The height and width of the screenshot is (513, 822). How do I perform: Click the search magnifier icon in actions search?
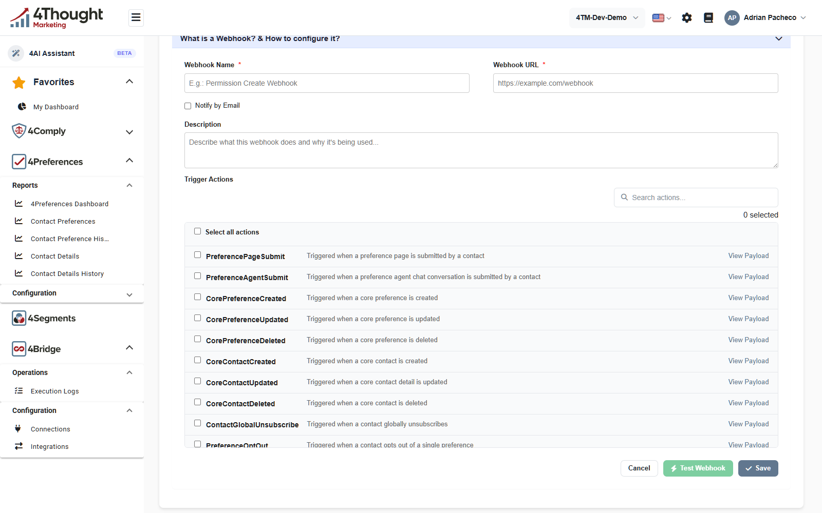[x=624, y=197]
